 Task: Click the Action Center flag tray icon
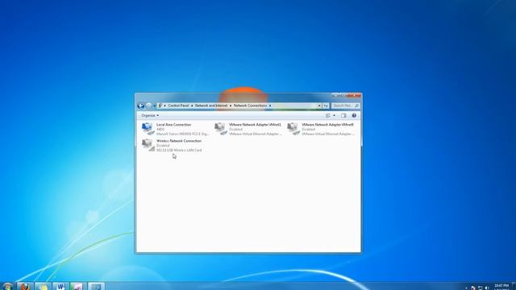pyautogui.click(x=473, y=288)
